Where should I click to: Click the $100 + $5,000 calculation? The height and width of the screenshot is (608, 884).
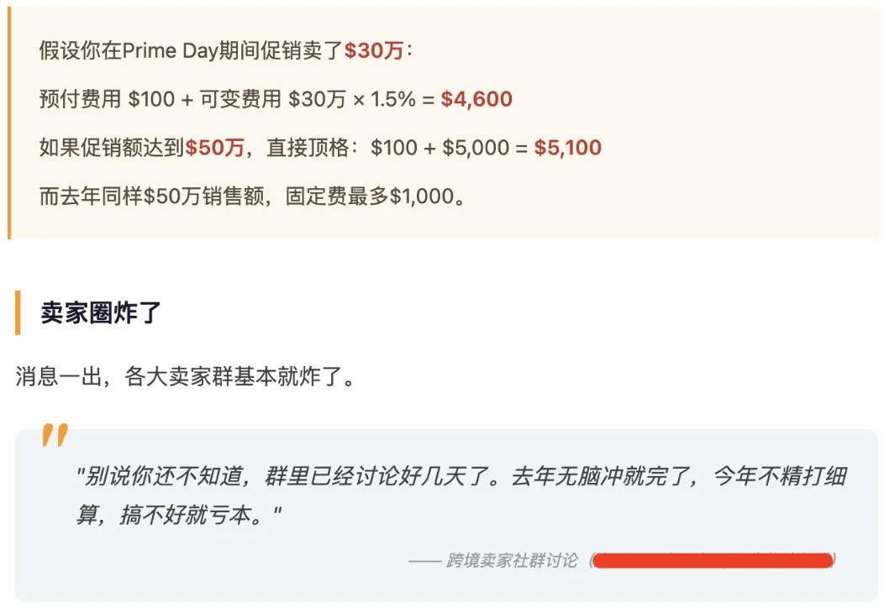pos(438,149)
